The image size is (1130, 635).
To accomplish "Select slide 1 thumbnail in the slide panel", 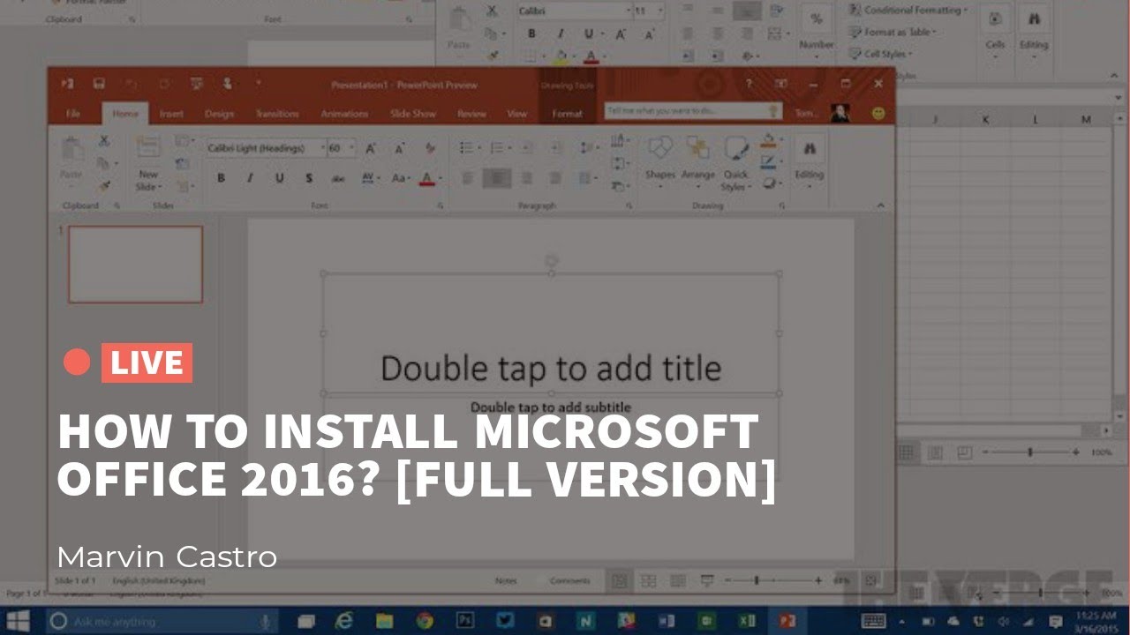I will pyautogui.click(x=135, y=265).
